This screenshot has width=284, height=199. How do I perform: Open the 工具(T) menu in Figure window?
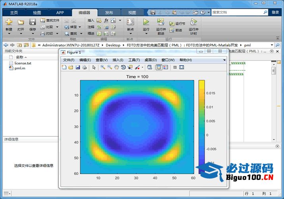click(134, 60)
